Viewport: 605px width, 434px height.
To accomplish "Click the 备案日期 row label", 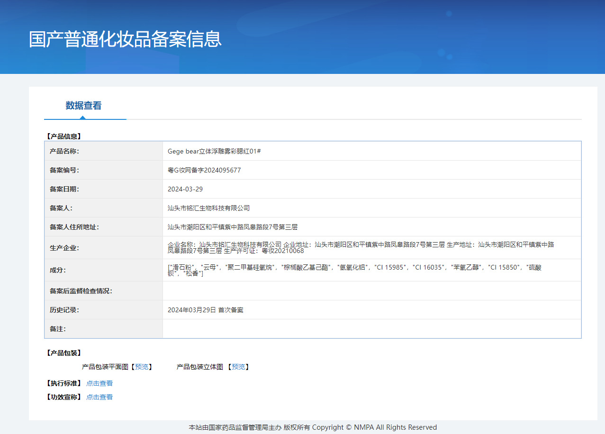I will click(64, 189).
